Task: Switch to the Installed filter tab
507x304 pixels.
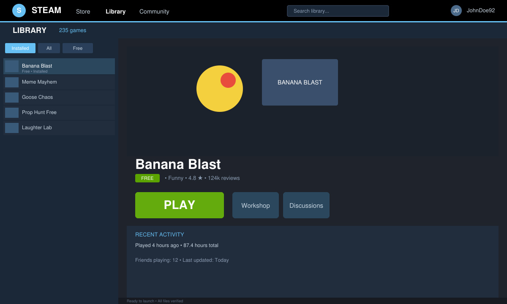Action: point(20,48)
